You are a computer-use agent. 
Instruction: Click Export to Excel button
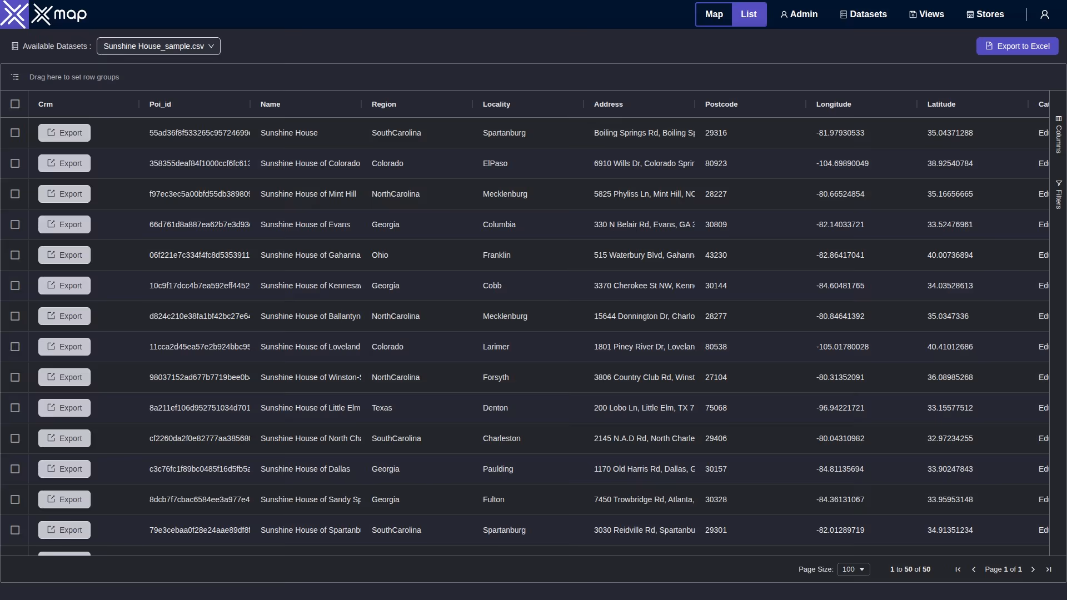pos(1018,46)
